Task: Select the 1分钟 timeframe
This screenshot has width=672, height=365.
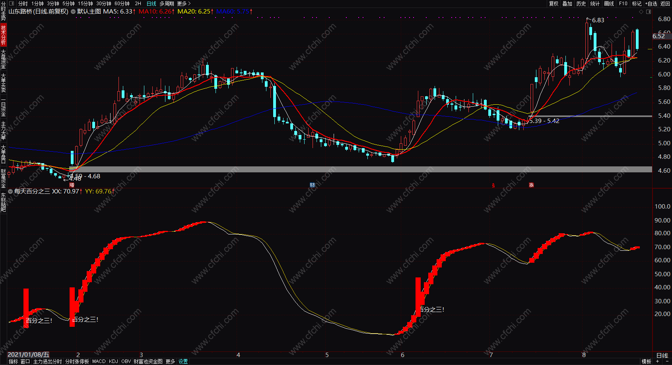Action: click(x=37, y=4)
